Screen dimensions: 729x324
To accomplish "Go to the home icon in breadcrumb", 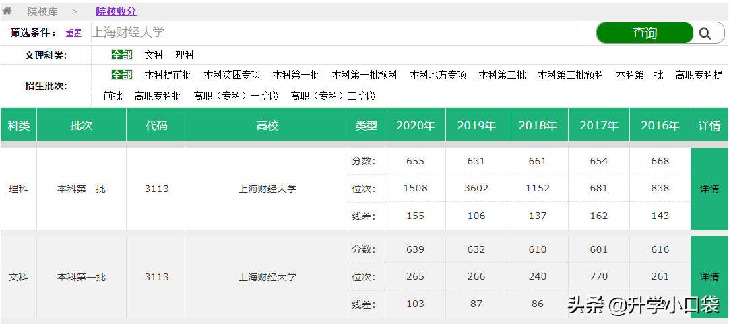I will [7, 11].
